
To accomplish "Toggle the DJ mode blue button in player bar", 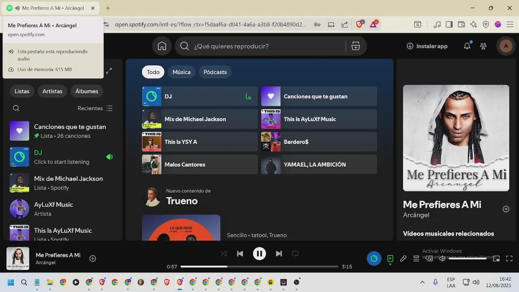I will [374, 258].
